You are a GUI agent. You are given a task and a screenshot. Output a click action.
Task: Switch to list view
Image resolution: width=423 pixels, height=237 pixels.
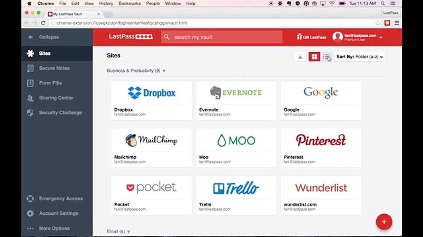click(327, 57)
